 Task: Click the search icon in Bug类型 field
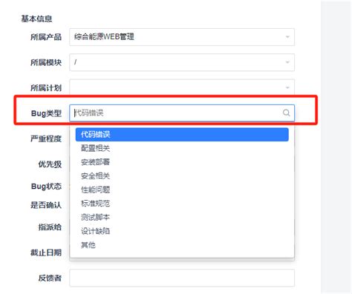pos(286,113)
